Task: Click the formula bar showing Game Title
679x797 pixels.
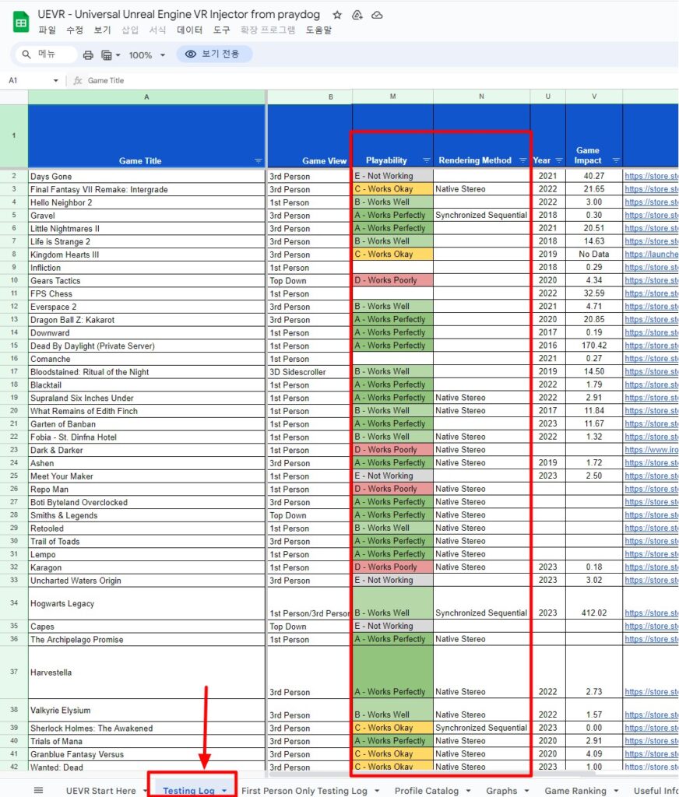Action: point(382,80)
